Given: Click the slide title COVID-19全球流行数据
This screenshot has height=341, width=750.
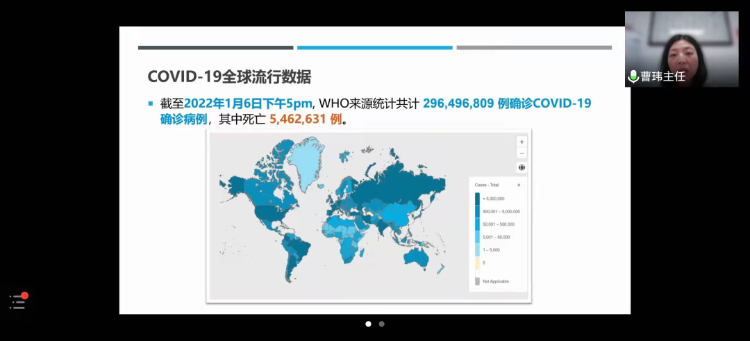Looking at the screenshot, I should click(x=229, y=76).
